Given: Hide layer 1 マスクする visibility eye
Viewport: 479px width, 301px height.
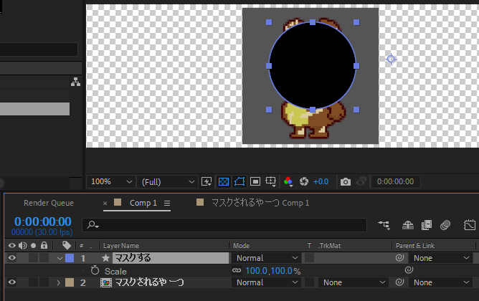Looking at the screenshot, I should 12,258.
